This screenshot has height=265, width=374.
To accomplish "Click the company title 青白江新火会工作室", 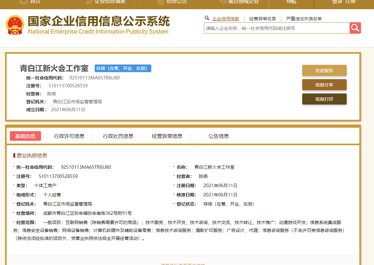I will tap(54, 68).
